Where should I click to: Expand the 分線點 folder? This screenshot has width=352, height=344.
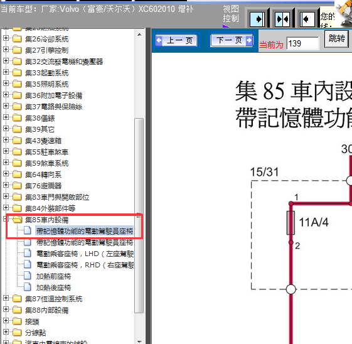[6, 331]
